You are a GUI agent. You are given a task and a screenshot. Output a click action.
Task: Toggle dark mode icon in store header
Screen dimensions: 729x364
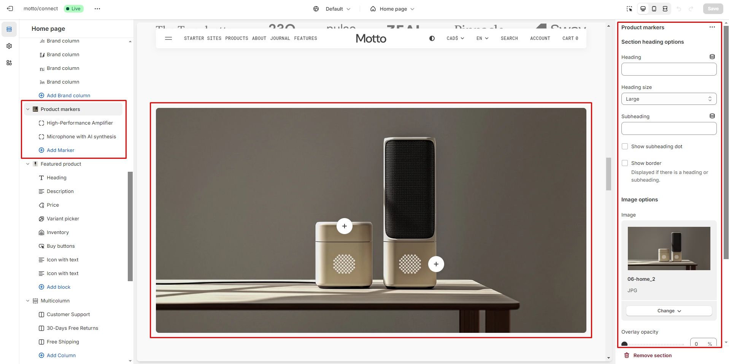[432, 38]
